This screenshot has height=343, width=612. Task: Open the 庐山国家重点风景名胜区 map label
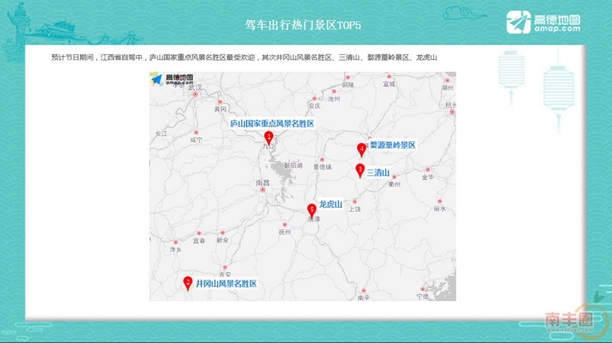(272, 123)
